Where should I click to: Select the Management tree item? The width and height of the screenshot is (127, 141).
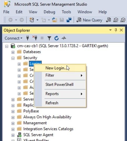tap(35, 123)
